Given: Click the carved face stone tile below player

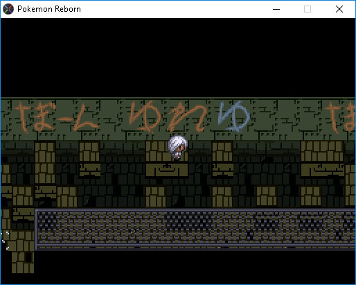Looking at the screenshot, I should pos(167,171).
